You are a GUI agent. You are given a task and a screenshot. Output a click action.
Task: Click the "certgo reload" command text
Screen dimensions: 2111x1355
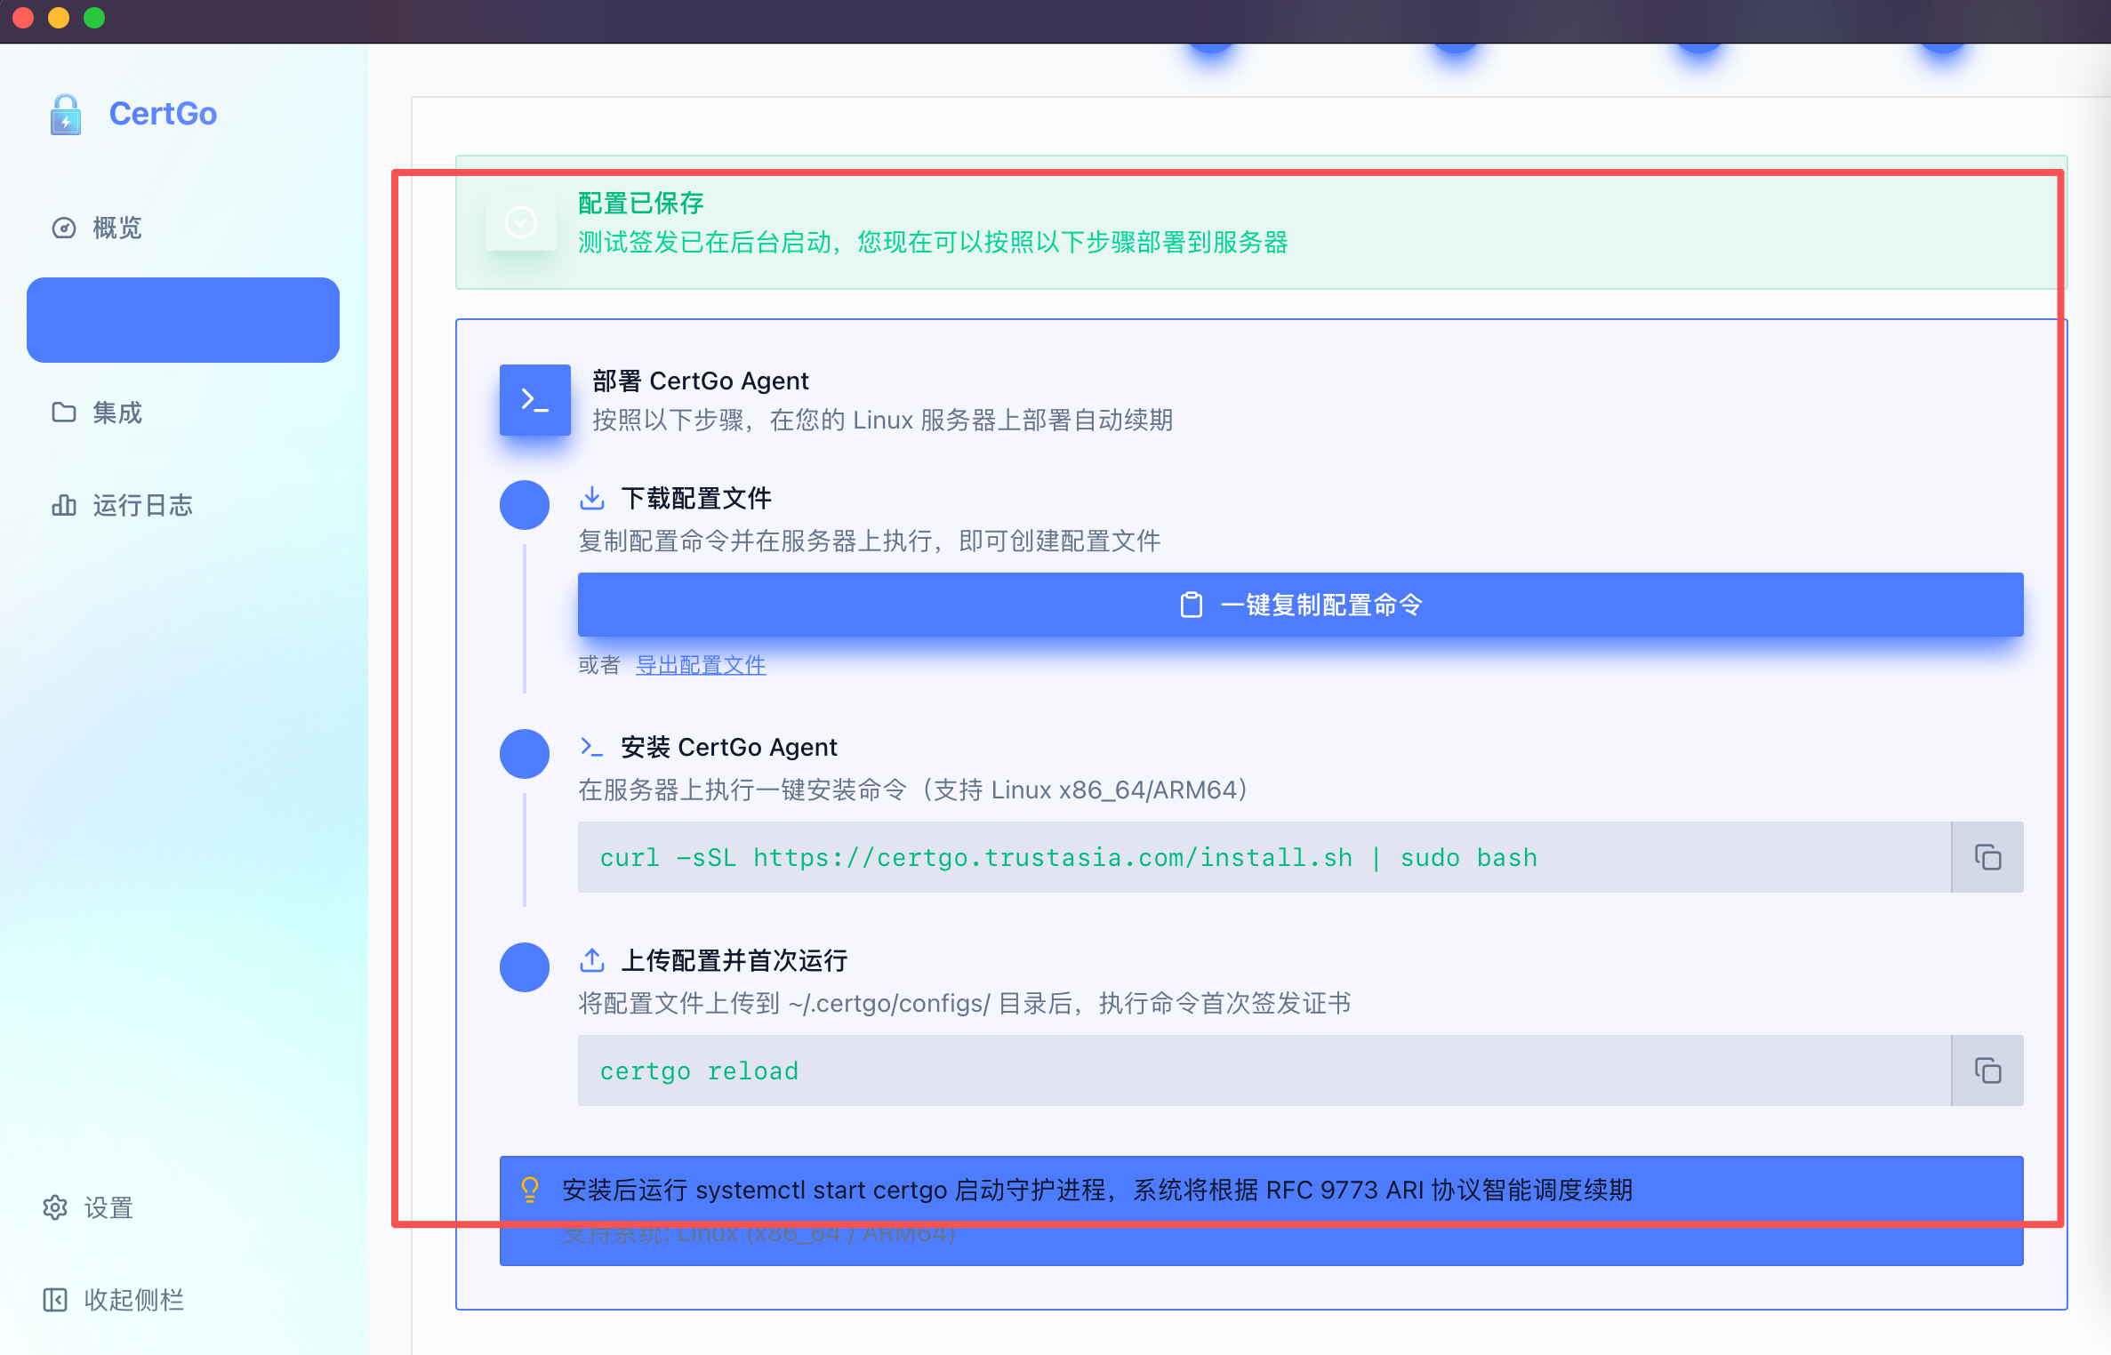(x=699, y=1071)
